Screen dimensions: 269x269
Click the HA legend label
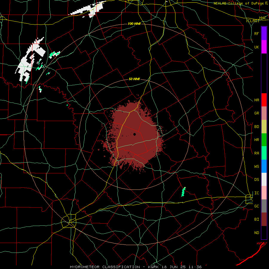256,100
